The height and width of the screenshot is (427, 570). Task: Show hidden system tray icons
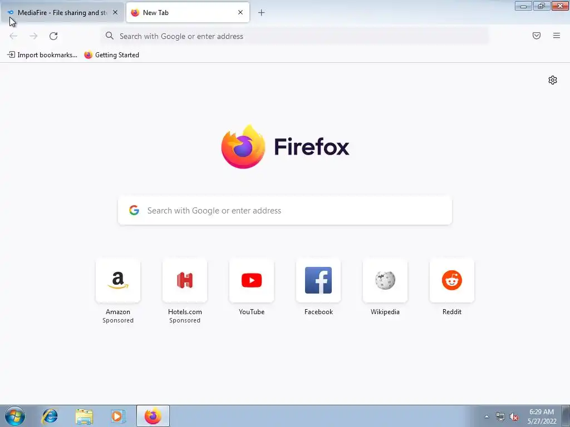[x=487, y=416]
